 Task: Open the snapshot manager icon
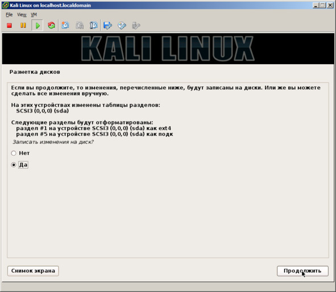(x=94, y=26)
